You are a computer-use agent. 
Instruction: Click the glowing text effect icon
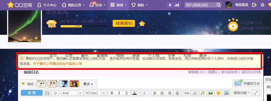[144, 93]
